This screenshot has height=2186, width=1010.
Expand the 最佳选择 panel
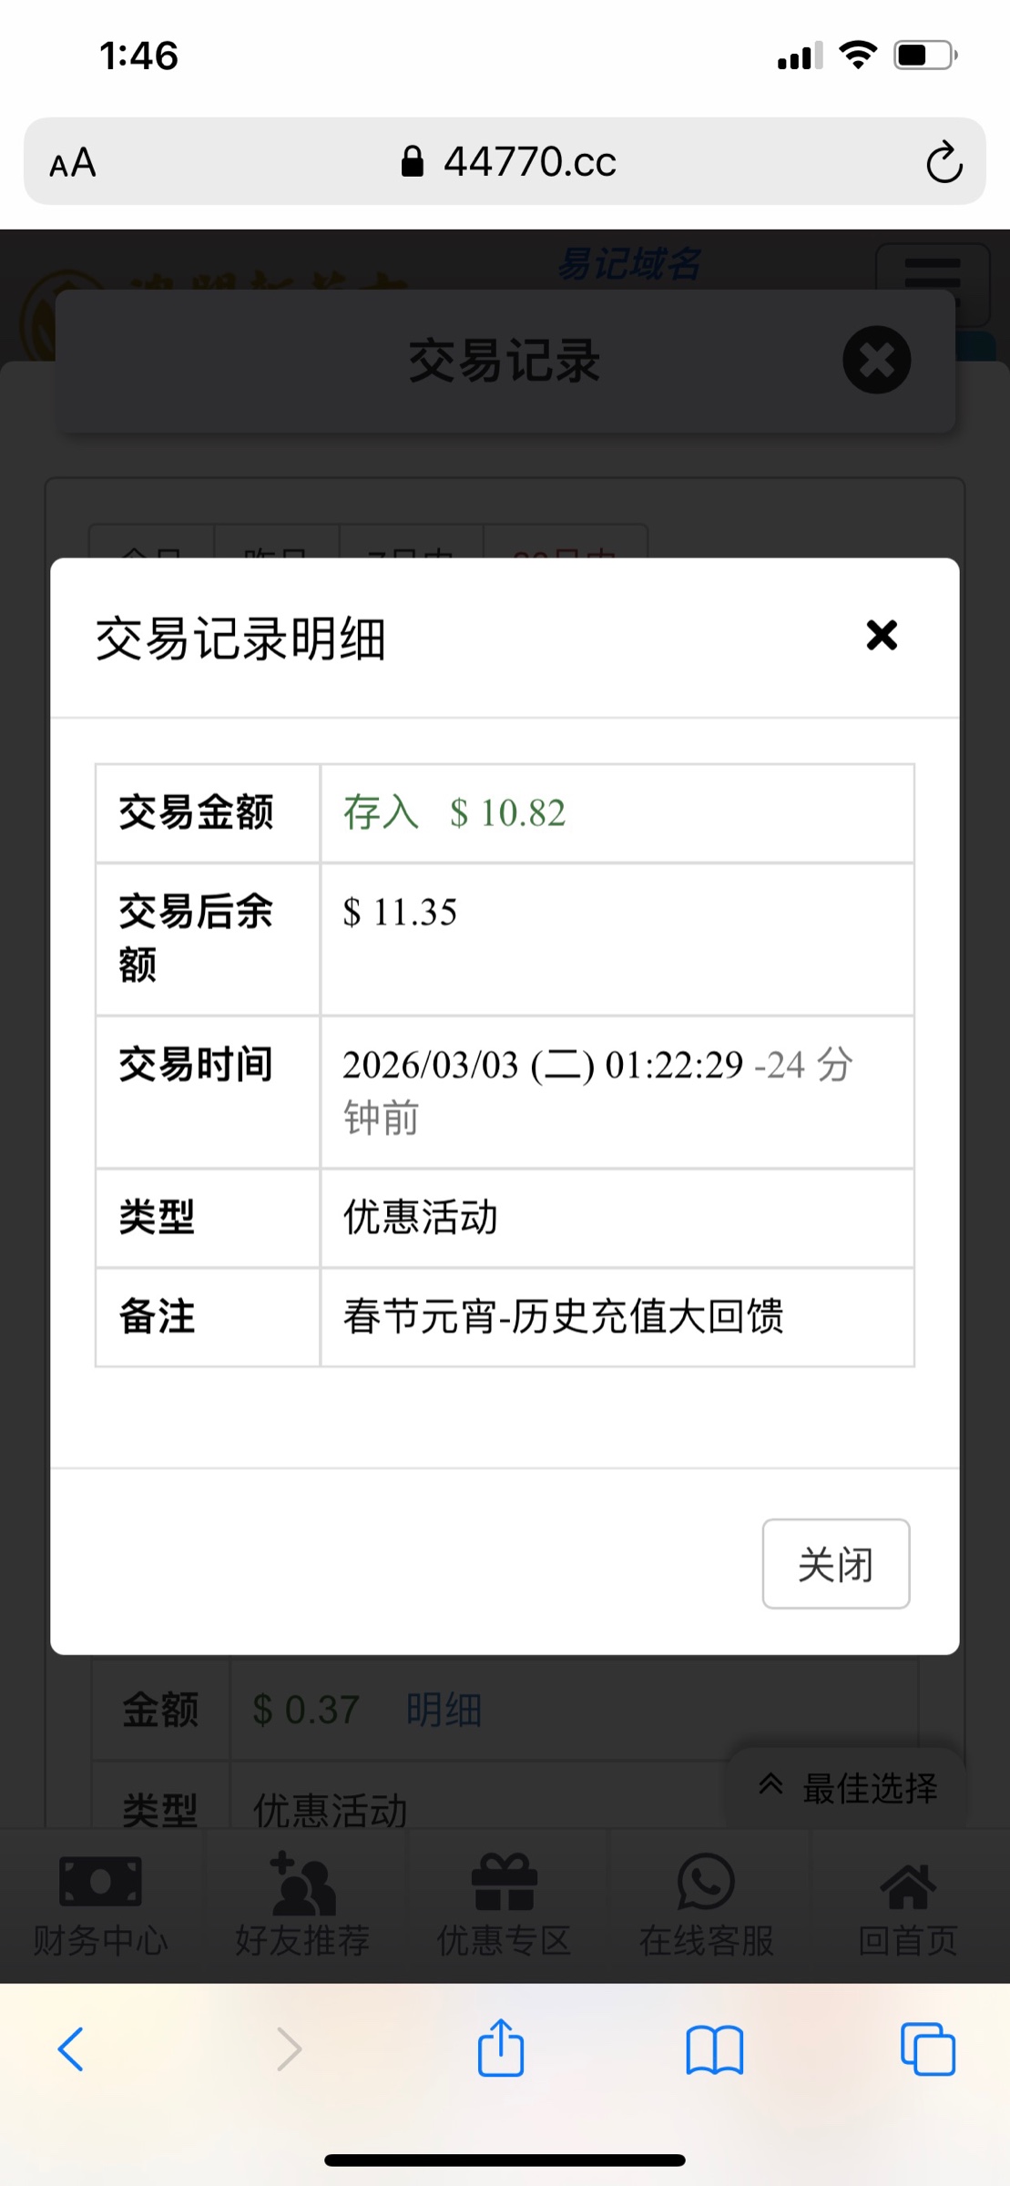[x=847, y=1787]
